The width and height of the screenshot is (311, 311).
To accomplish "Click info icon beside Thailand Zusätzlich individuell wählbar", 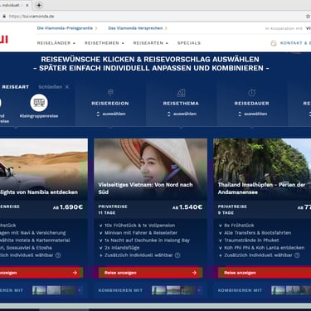I will click(297, 255).
